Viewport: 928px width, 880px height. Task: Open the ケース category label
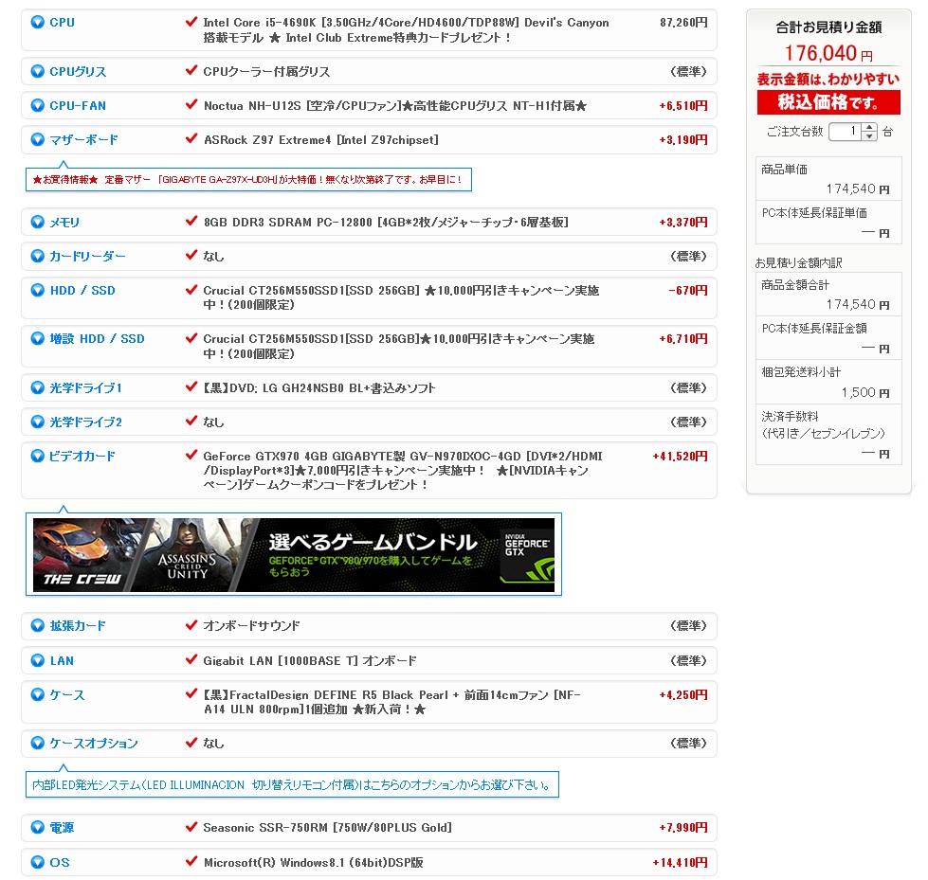pyautogui.click(x=67, y=695)
